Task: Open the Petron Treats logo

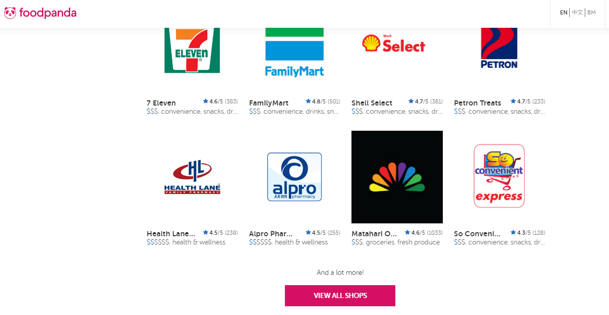Action: click(499, 48)
